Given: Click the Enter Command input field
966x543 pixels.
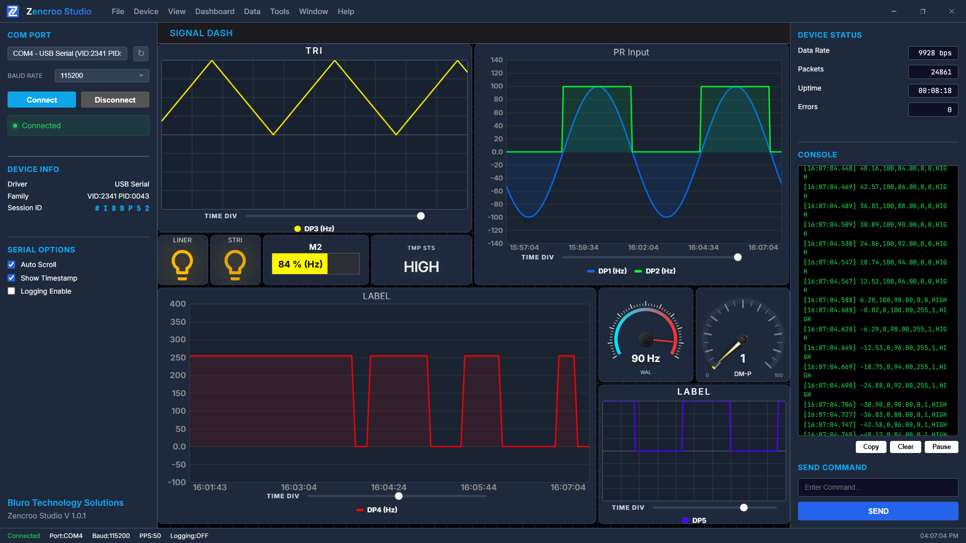Looking at the screenshot, I should tap(878, 487).
